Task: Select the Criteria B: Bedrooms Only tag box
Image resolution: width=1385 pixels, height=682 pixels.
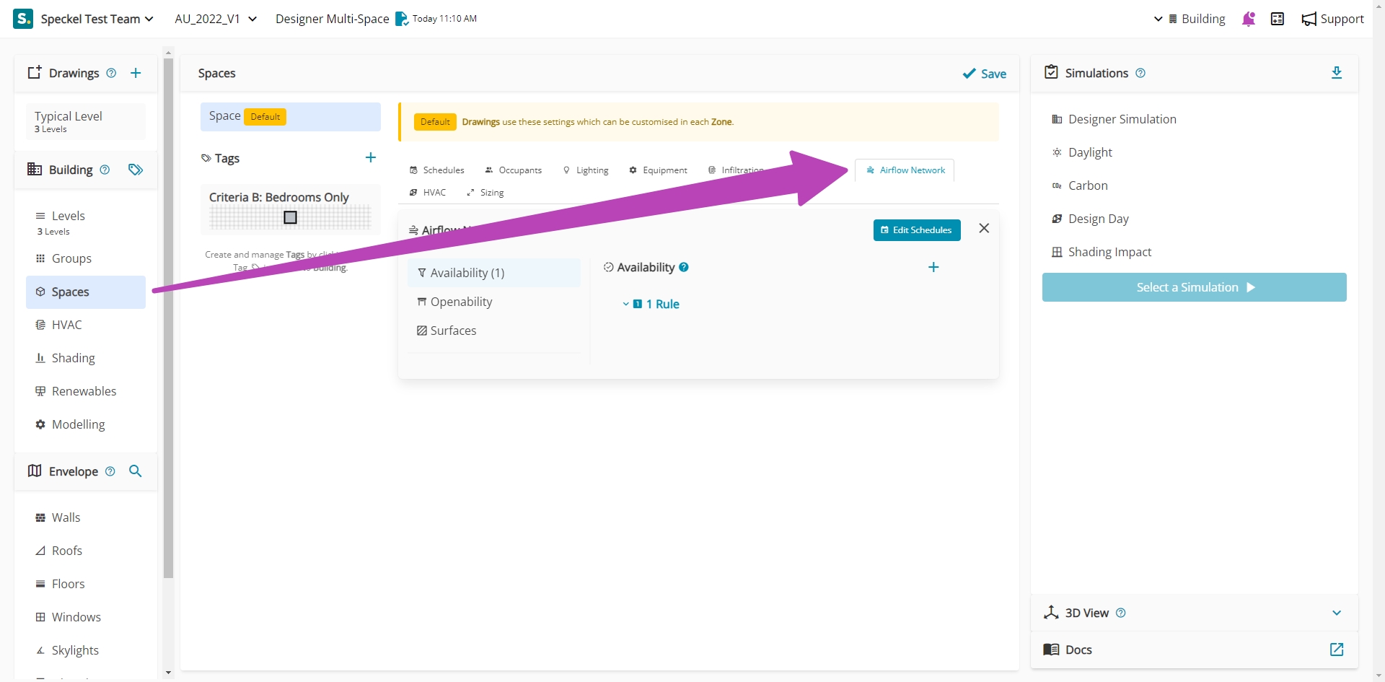Action: pos(290,209)
